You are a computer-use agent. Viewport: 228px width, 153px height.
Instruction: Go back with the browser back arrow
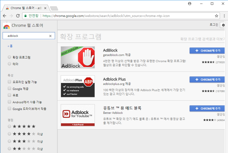click(x=5, y=16)
